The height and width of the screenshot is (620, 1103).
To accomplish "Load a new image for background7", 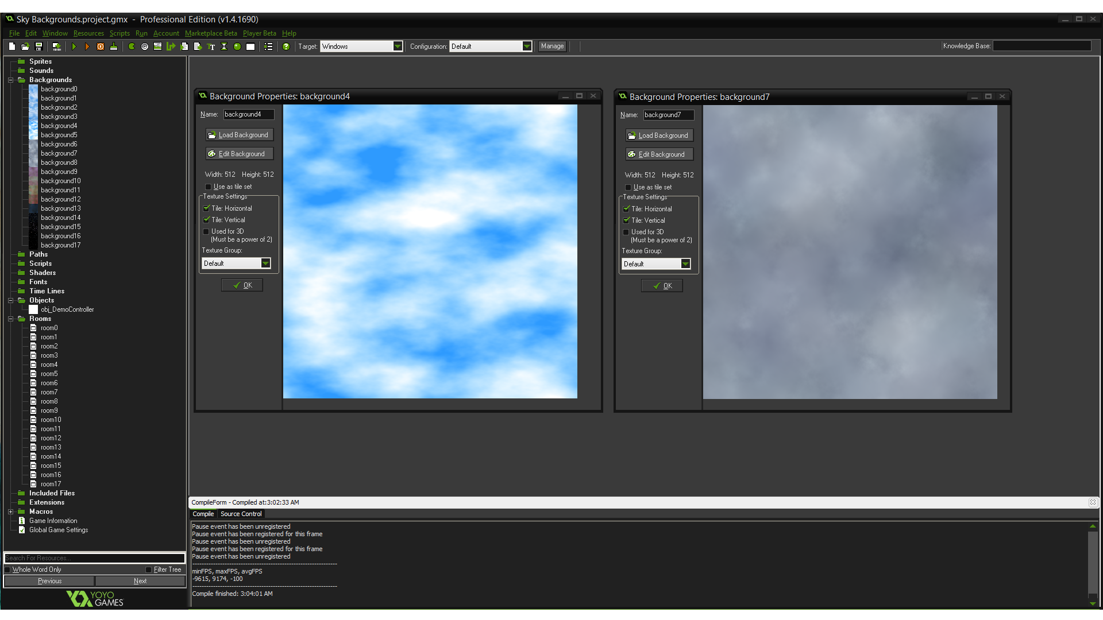I will click(659, 135).
